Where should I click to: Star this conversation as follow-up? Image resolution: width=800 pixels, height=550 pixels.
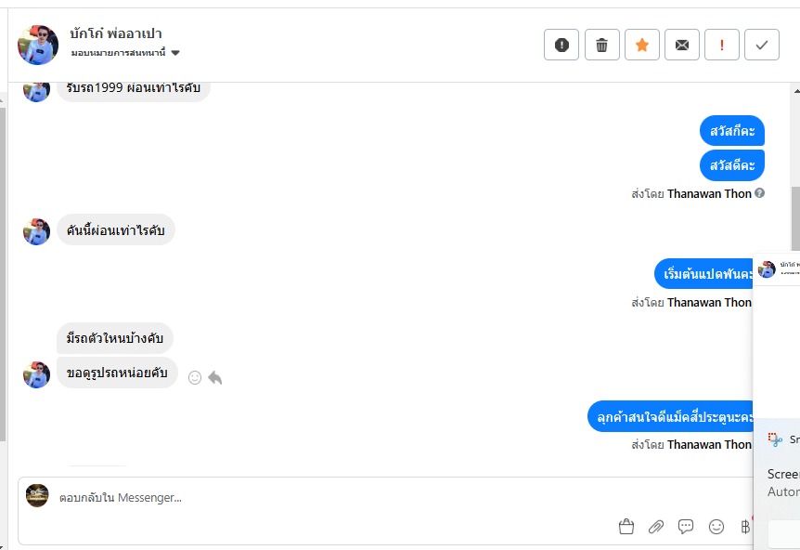(x=642, y=45)
